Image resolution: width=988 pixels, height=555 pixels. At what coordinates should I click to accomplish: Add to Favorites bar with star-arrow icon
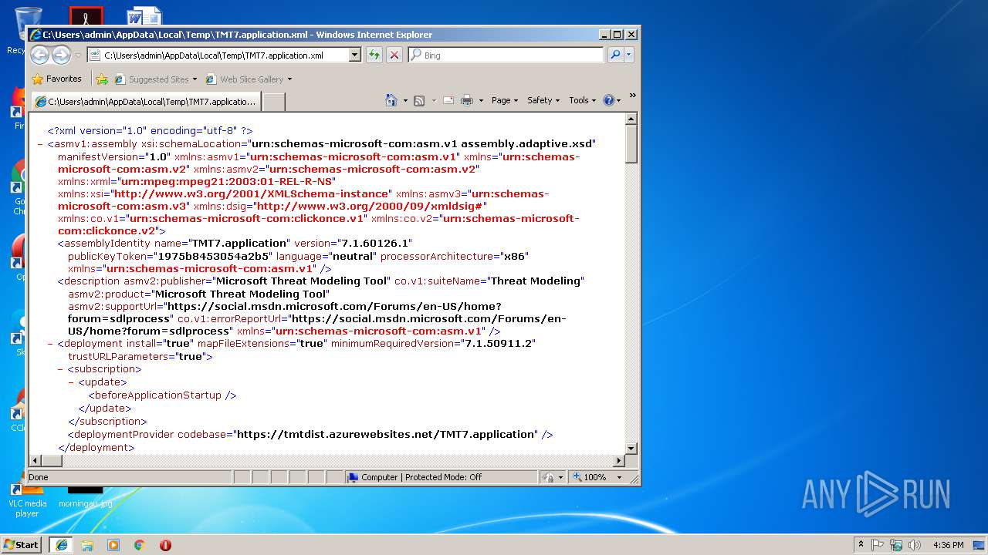click(x=102, y=79)
